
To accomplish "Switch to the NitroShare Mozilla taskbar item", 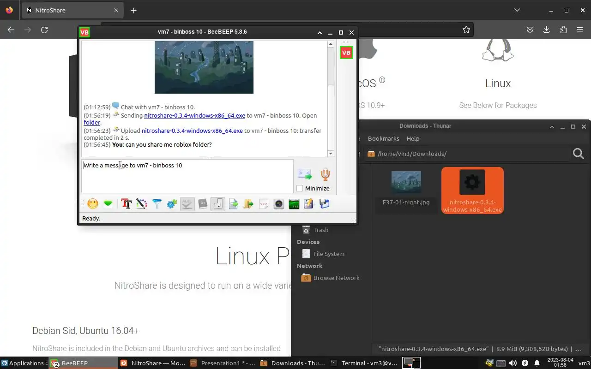I will coord(153,363).
